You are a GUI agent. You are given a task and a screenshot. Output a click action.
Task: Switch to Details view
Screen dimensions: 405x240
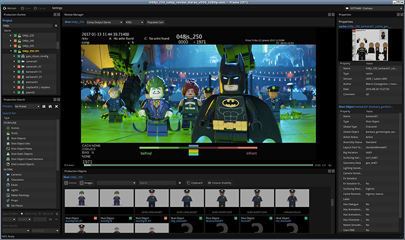(71, 183)
